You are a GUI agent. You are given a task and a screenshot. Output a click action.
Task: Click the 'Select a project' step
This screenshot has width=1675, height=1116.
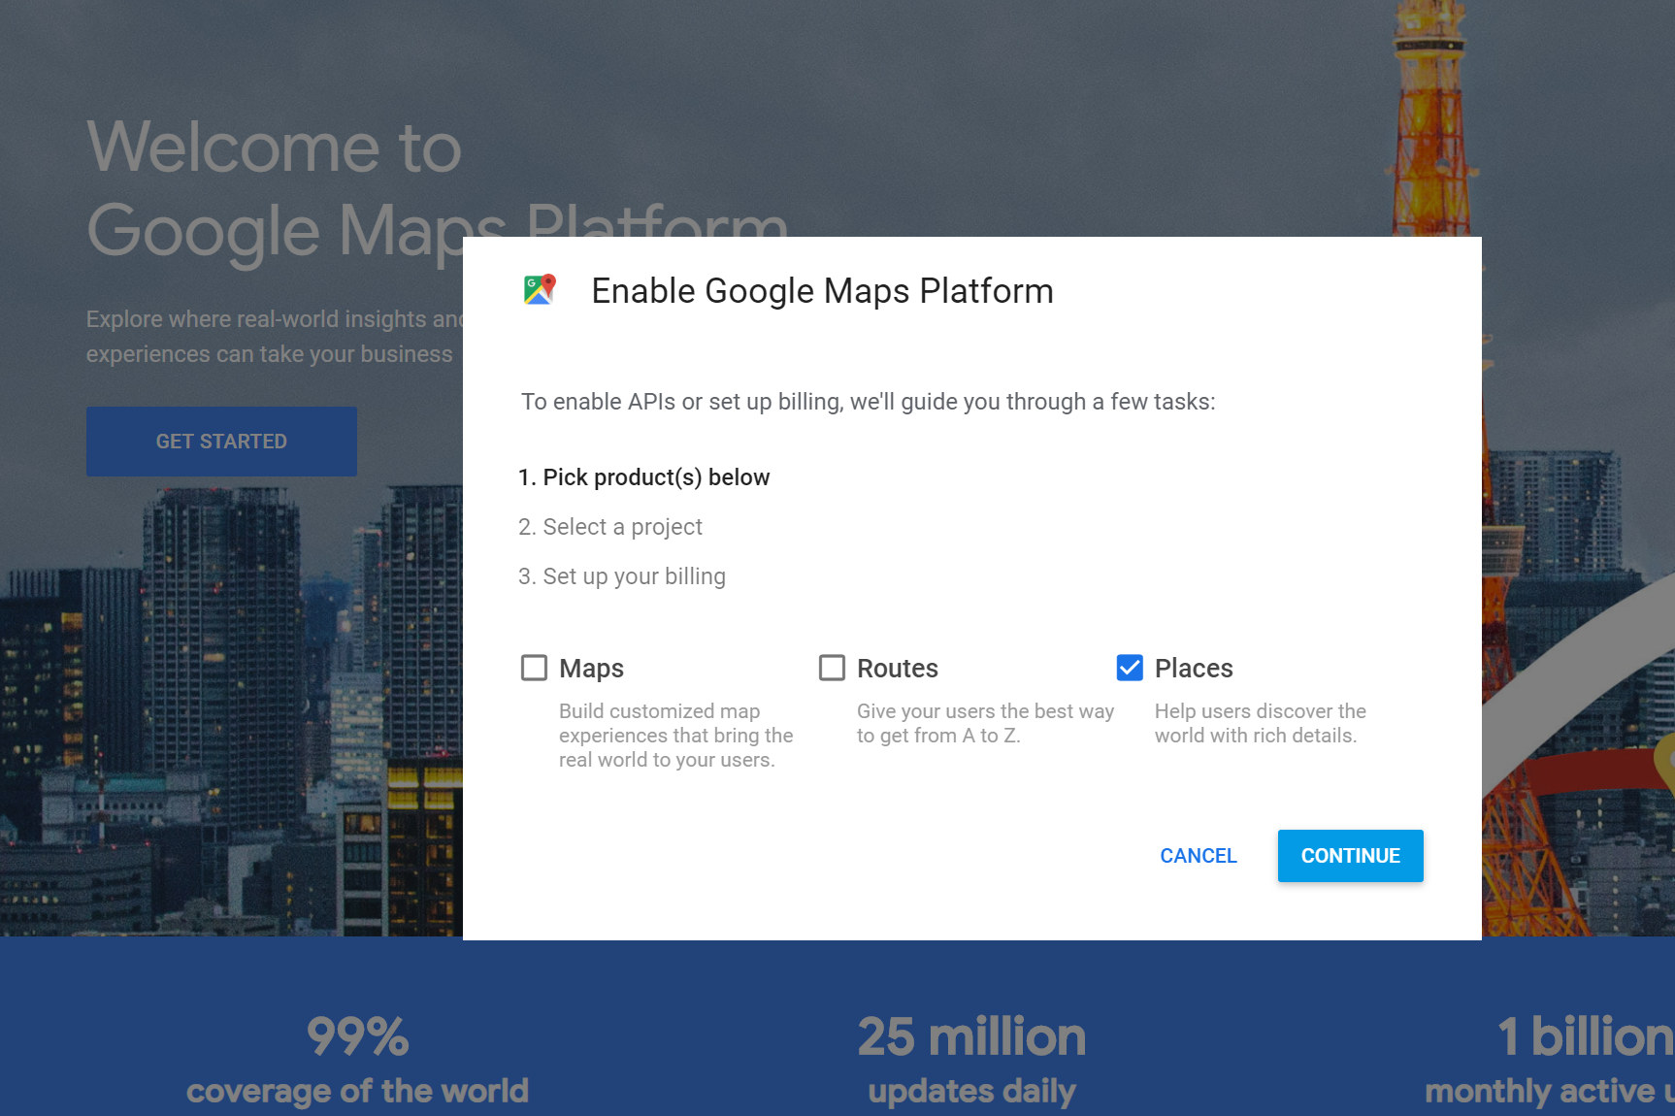click(x=610, y=527)
